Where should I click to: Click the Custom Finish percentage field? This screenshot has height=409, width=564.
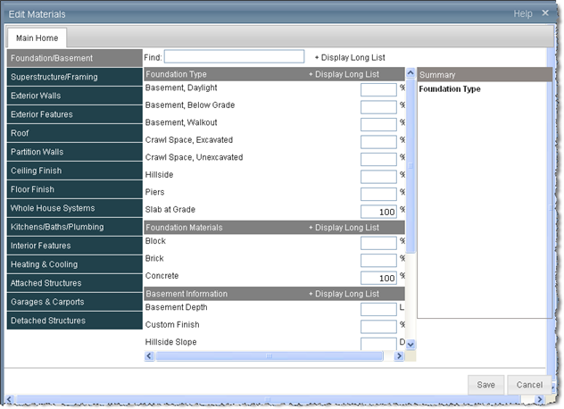378,327
